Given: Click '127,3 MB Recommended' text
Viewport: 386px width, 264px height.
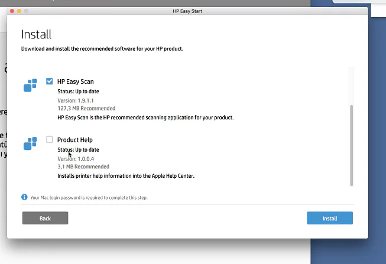Looking at the screenshot, I should (86, 108).
